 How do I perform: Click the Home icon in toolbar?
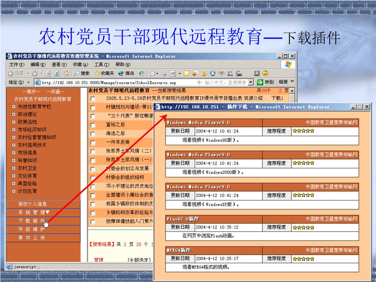[66, 73]
